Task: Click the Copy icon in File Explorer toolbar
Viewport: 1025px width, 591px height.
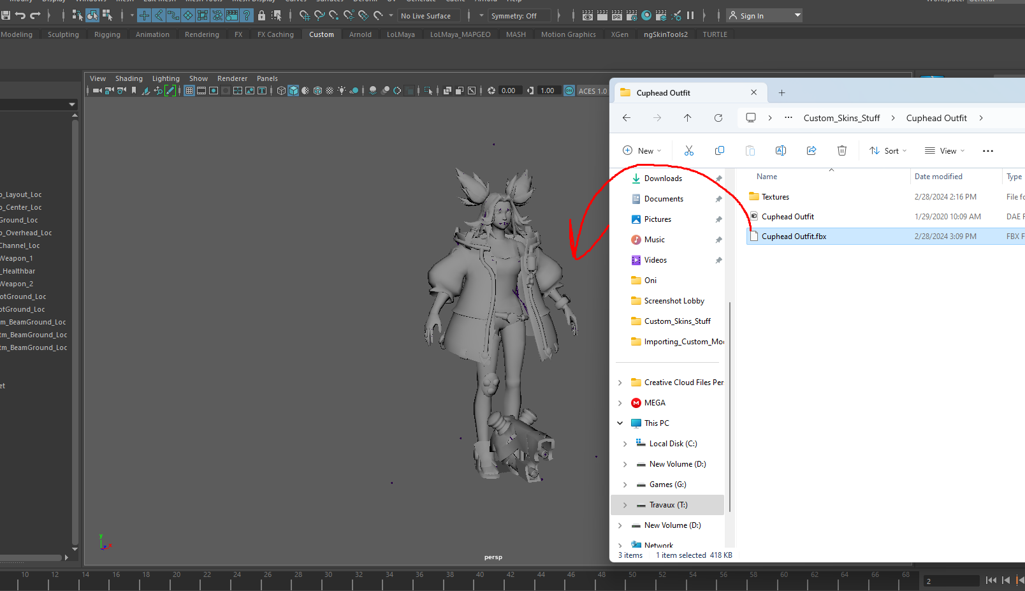Action: click(x=720, y=150)
